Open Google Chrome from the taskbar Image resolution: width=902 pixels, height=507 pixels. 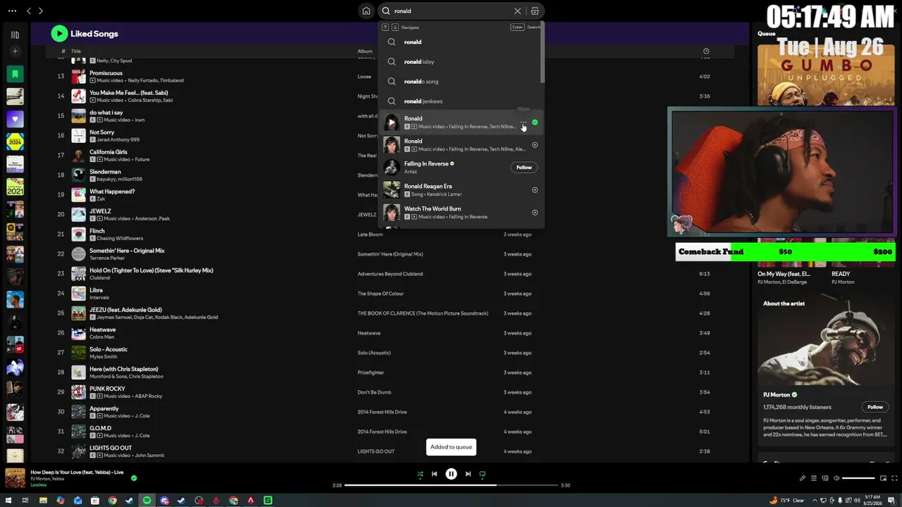point(112,501)
